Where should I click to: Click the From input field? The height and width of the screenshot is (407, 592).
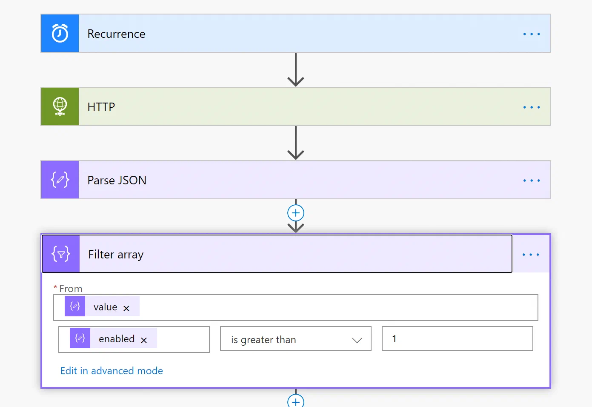pyautogui.click(x=296, y=307)
